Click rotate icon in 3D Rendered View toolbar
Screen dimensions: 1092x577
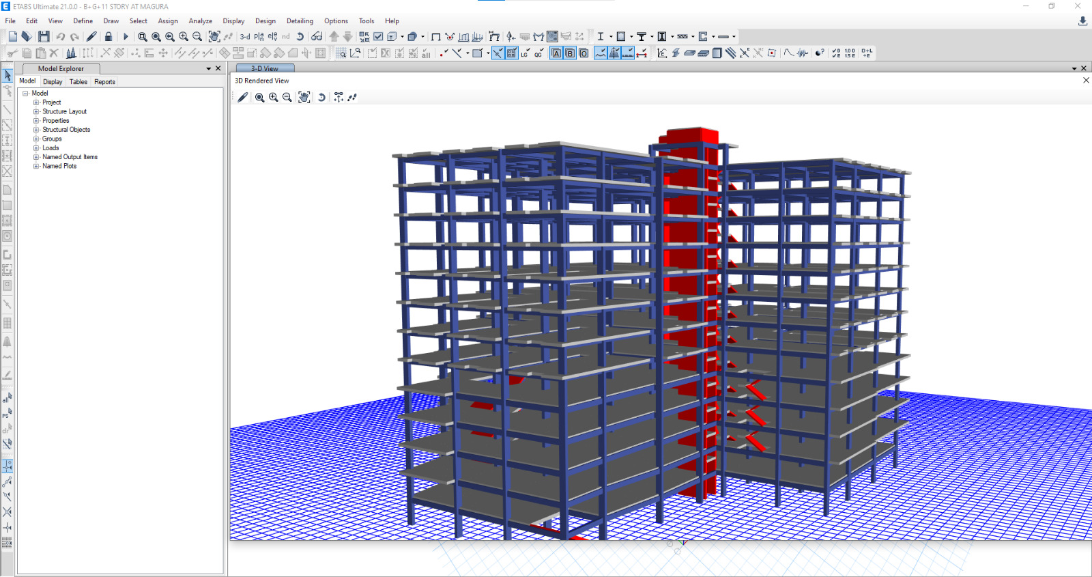[321, 98]
